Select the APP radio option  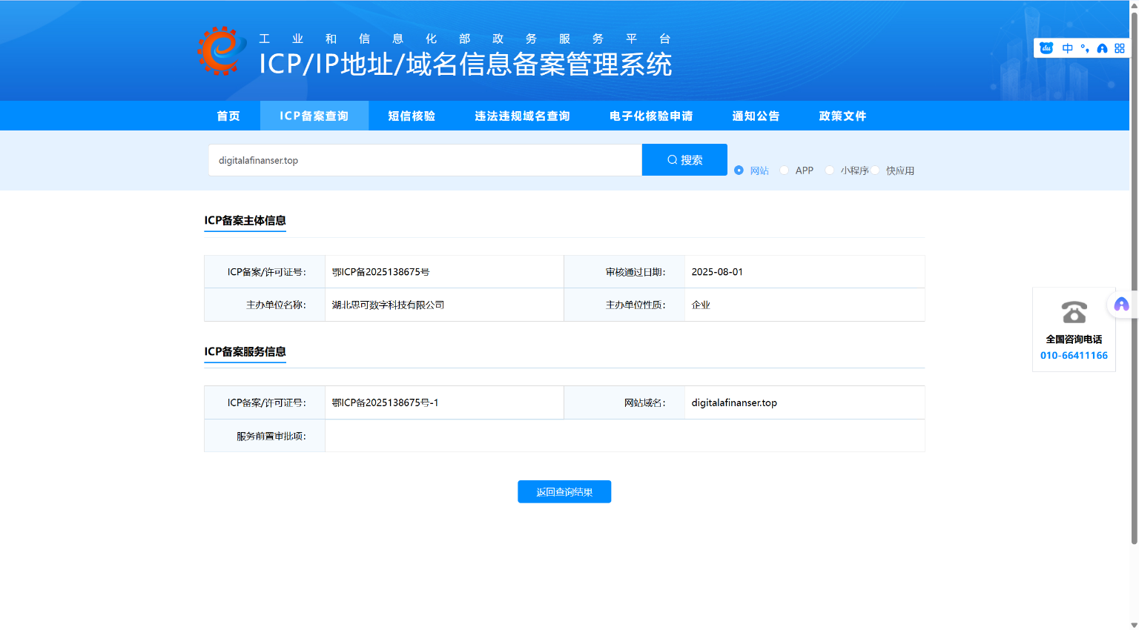click(784, 170)
